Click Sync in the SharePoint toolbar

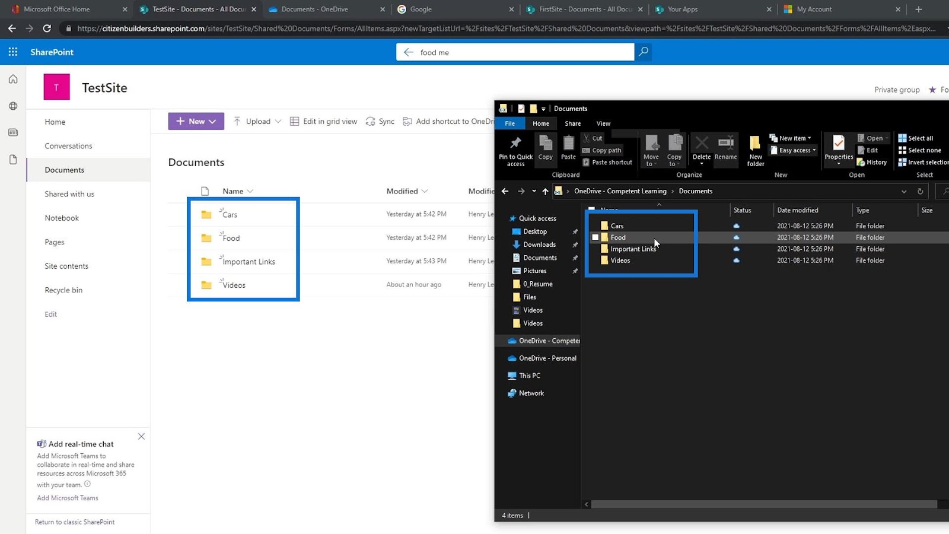coord(380,122)
